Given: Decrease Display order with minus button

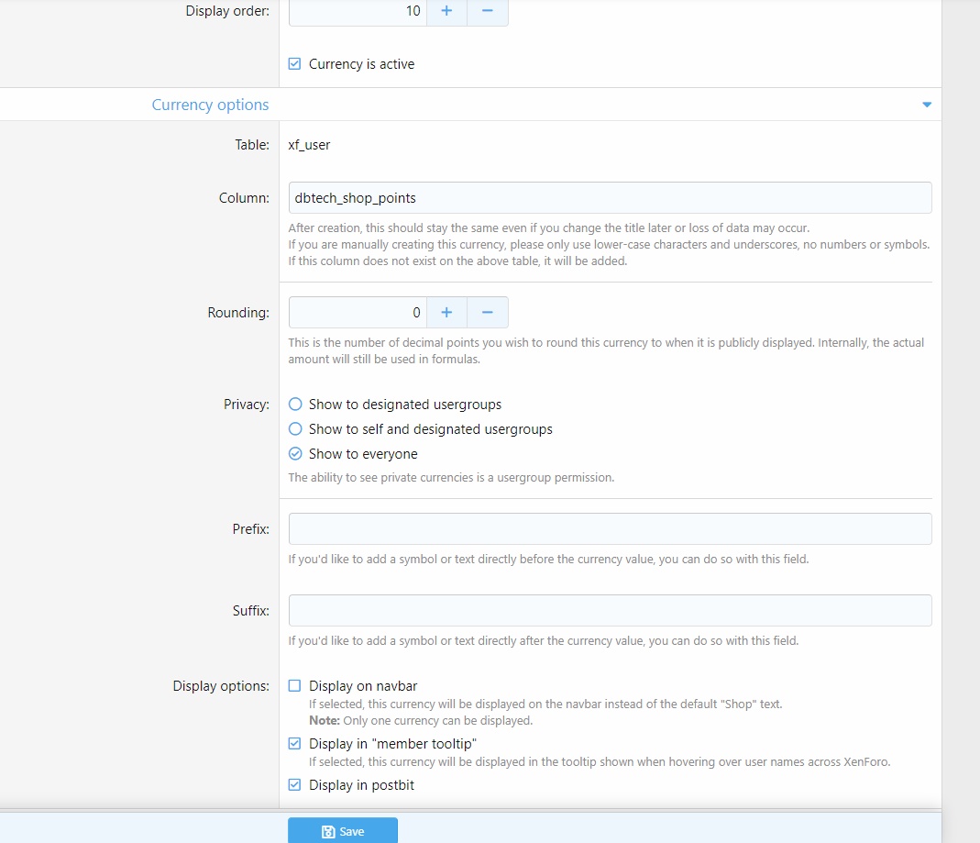Looking at the screenshot, I should 488,11.
